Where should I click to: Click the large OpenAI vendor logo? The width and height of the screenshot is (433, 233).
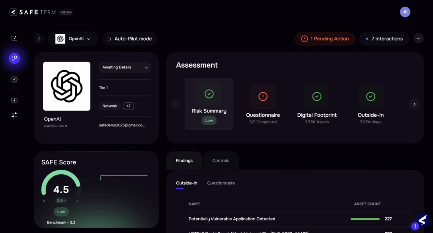coord(66,86)
